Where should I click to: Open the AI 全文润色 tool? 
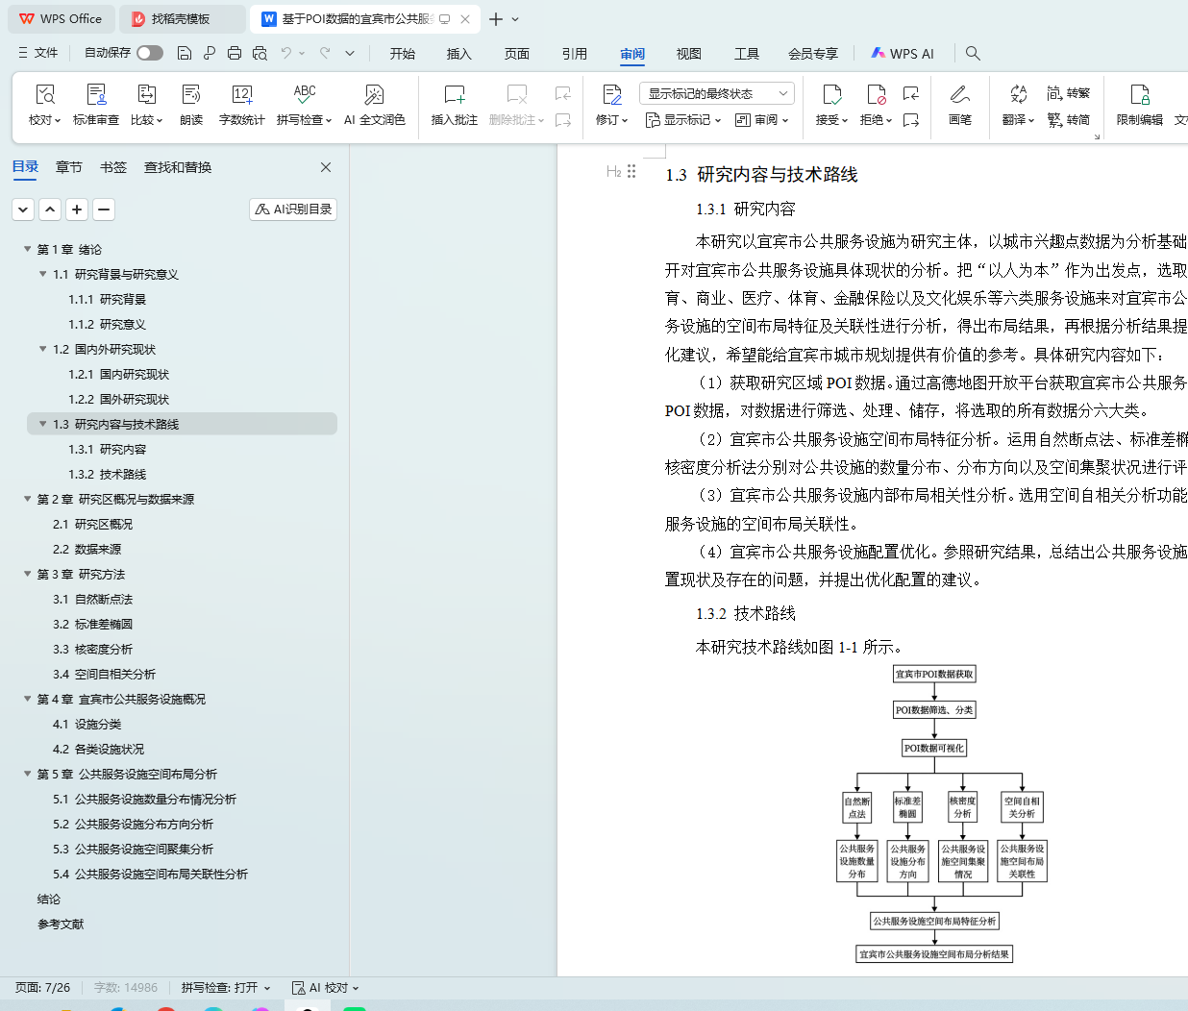pos(374,95)
